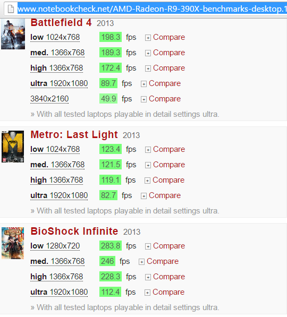287x317 pixels.
Task: Expand plus icon for Battlefield 4 3840x2160
Action: click(x=143, y=99)
